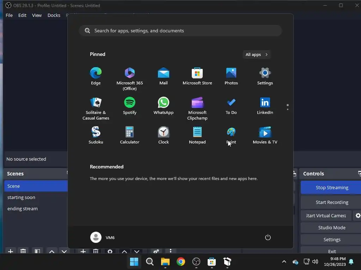The width and height of the screenshot is (361, 270).
Task: Click Stop Streaming in OBS Controls
Action: point(331,188)
